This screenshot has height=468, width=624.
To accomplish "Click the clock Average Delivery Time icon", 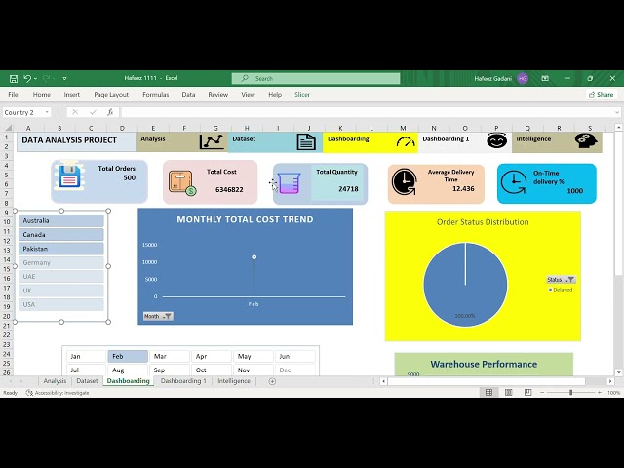I will pyautogui.click(x=404, y=182).
